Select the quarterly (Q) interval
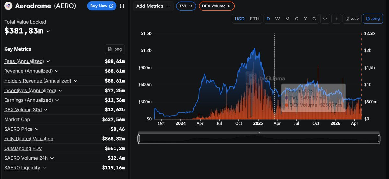This screenshot has height=179, width=389. (297, 19)
